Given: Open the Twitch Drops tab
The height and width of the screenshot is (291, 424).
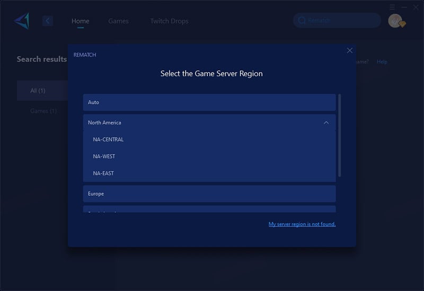Looking at the screenshot, I should 169,21.
